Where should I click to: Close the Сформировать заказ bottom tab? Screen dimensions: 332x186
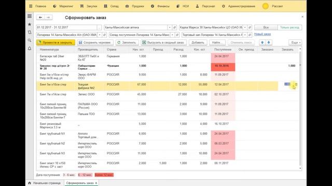coord(96,183)
